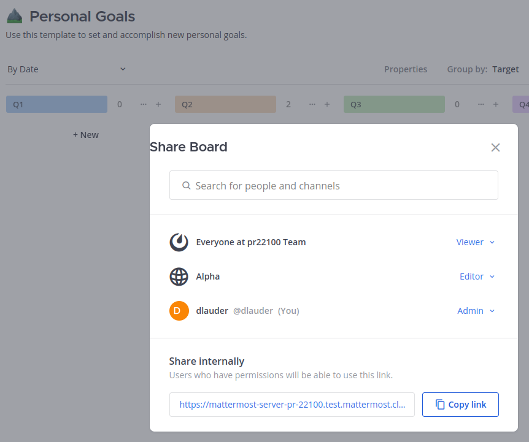
Task: Click the search magnifier in the share dialog
Action: coord(186,185)
